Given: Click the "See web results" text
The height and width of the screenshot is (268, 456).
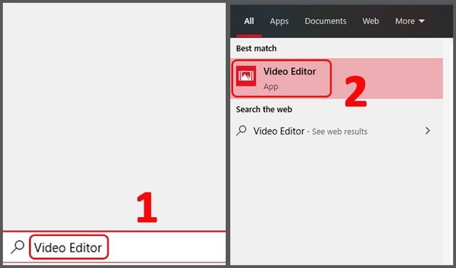Looking at the screenshot, I should (x=339, y=131).
